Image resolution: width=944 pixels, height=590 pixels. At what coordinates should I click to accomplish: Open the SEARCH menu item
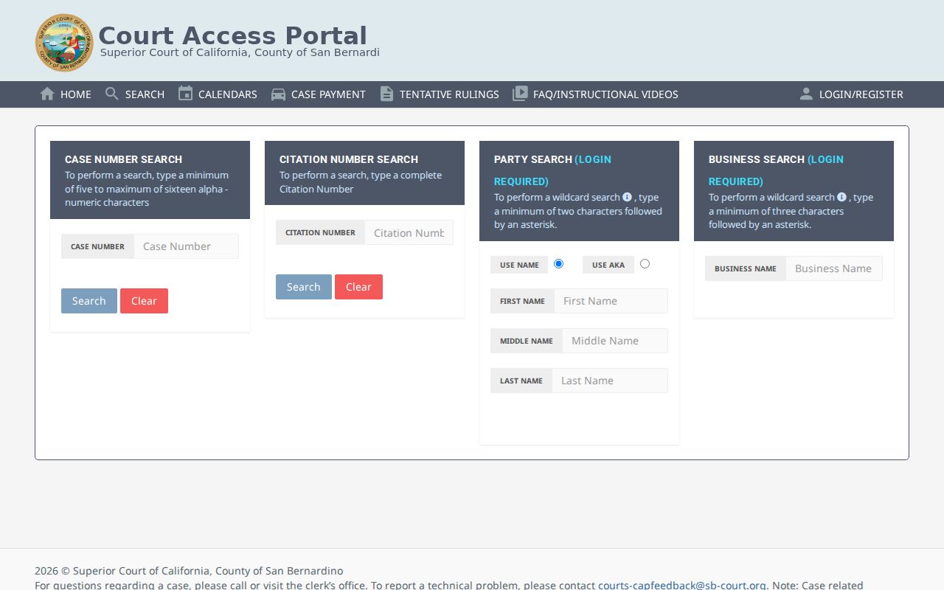pos(135,94)
